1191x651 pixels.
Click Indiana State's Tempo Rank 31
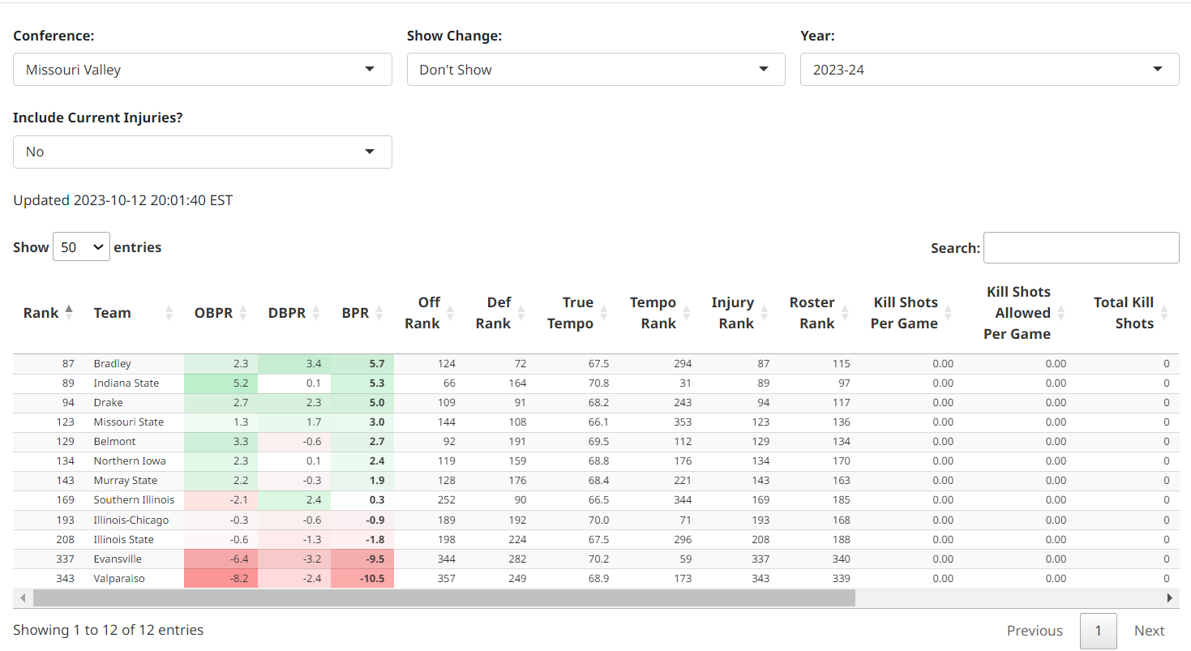tap(686, 383)
